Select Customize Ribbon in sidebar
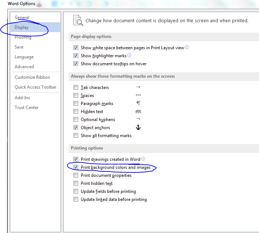 [32, 77]
